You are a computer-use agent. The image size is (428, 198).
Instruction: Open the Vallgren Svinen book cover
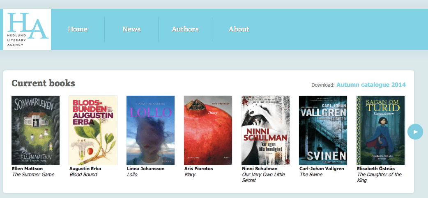pyautogui.click(x=323, y=130)
